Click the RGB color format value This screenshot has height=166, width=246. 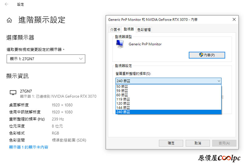55,133
